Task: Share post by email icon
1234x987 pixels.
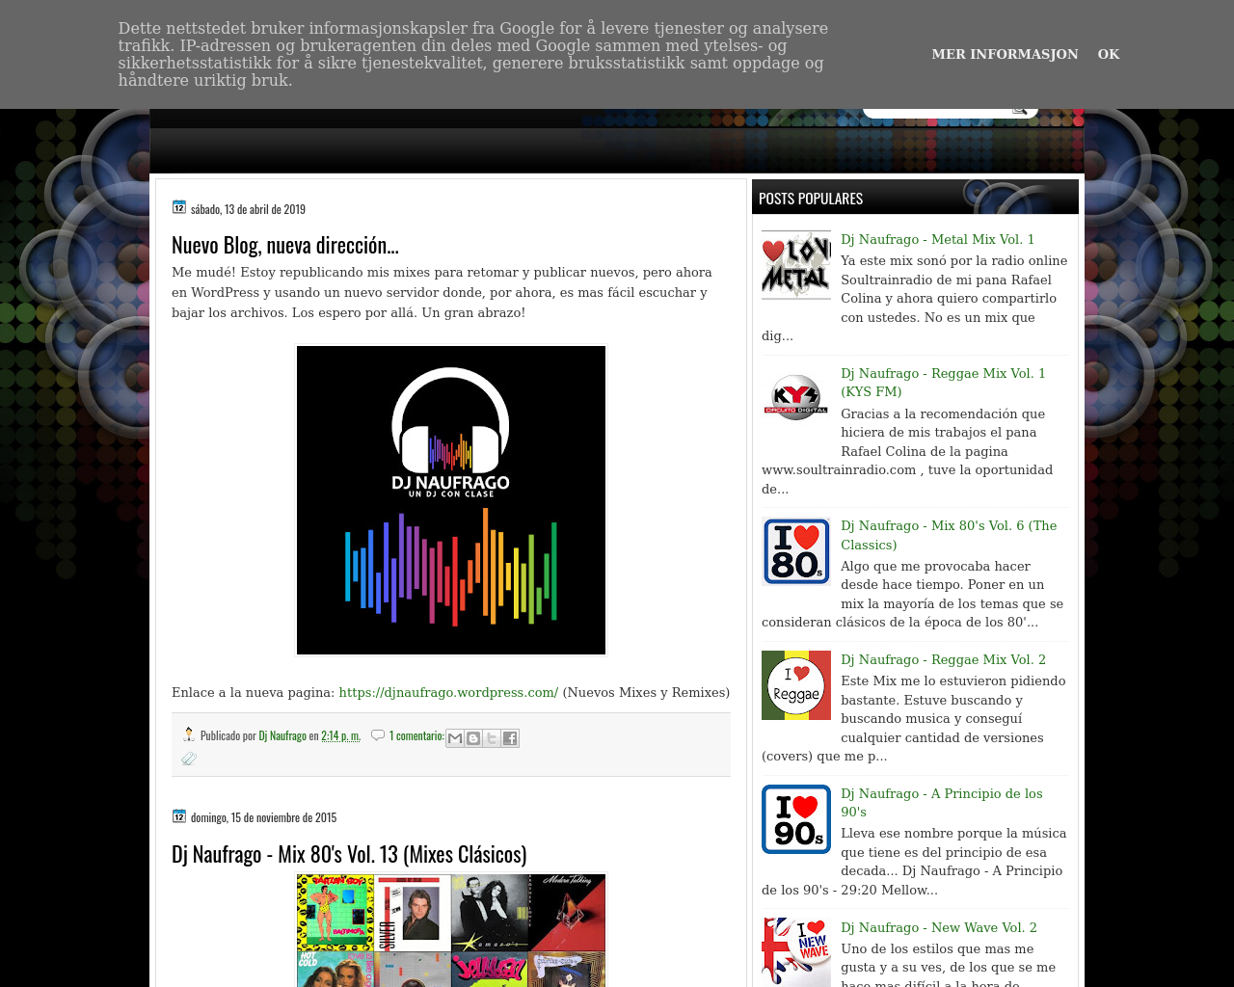Action: [455, 738]
